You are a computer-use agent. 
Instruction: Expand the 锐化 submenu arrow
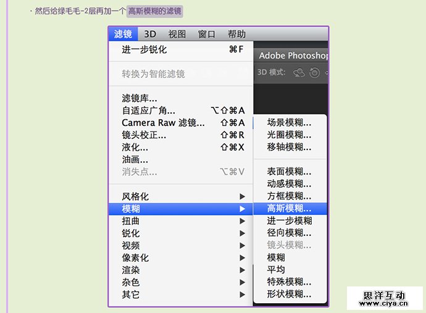click(242, 233)
